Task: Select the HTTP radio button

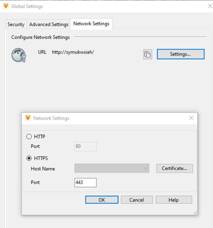Action: tap(29, 137)
